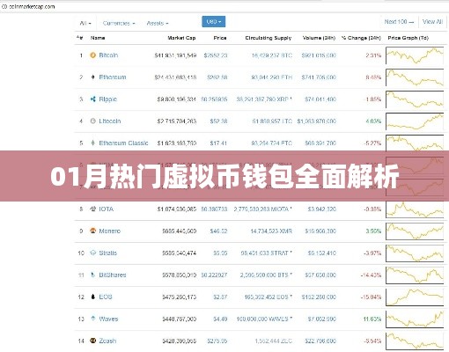This screenshot has height=352, width=449.
Task: Click the Monero logo icon
Action: click(x=93, y=231)
